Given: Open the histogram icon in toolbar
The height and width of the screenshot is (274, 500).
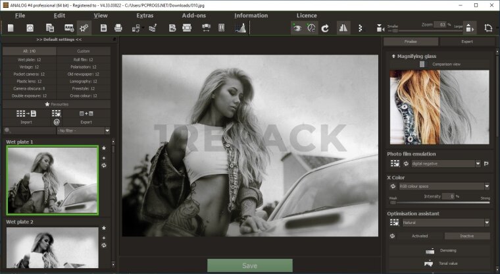Looking at the screenshot, I should (x=241, y=28).
